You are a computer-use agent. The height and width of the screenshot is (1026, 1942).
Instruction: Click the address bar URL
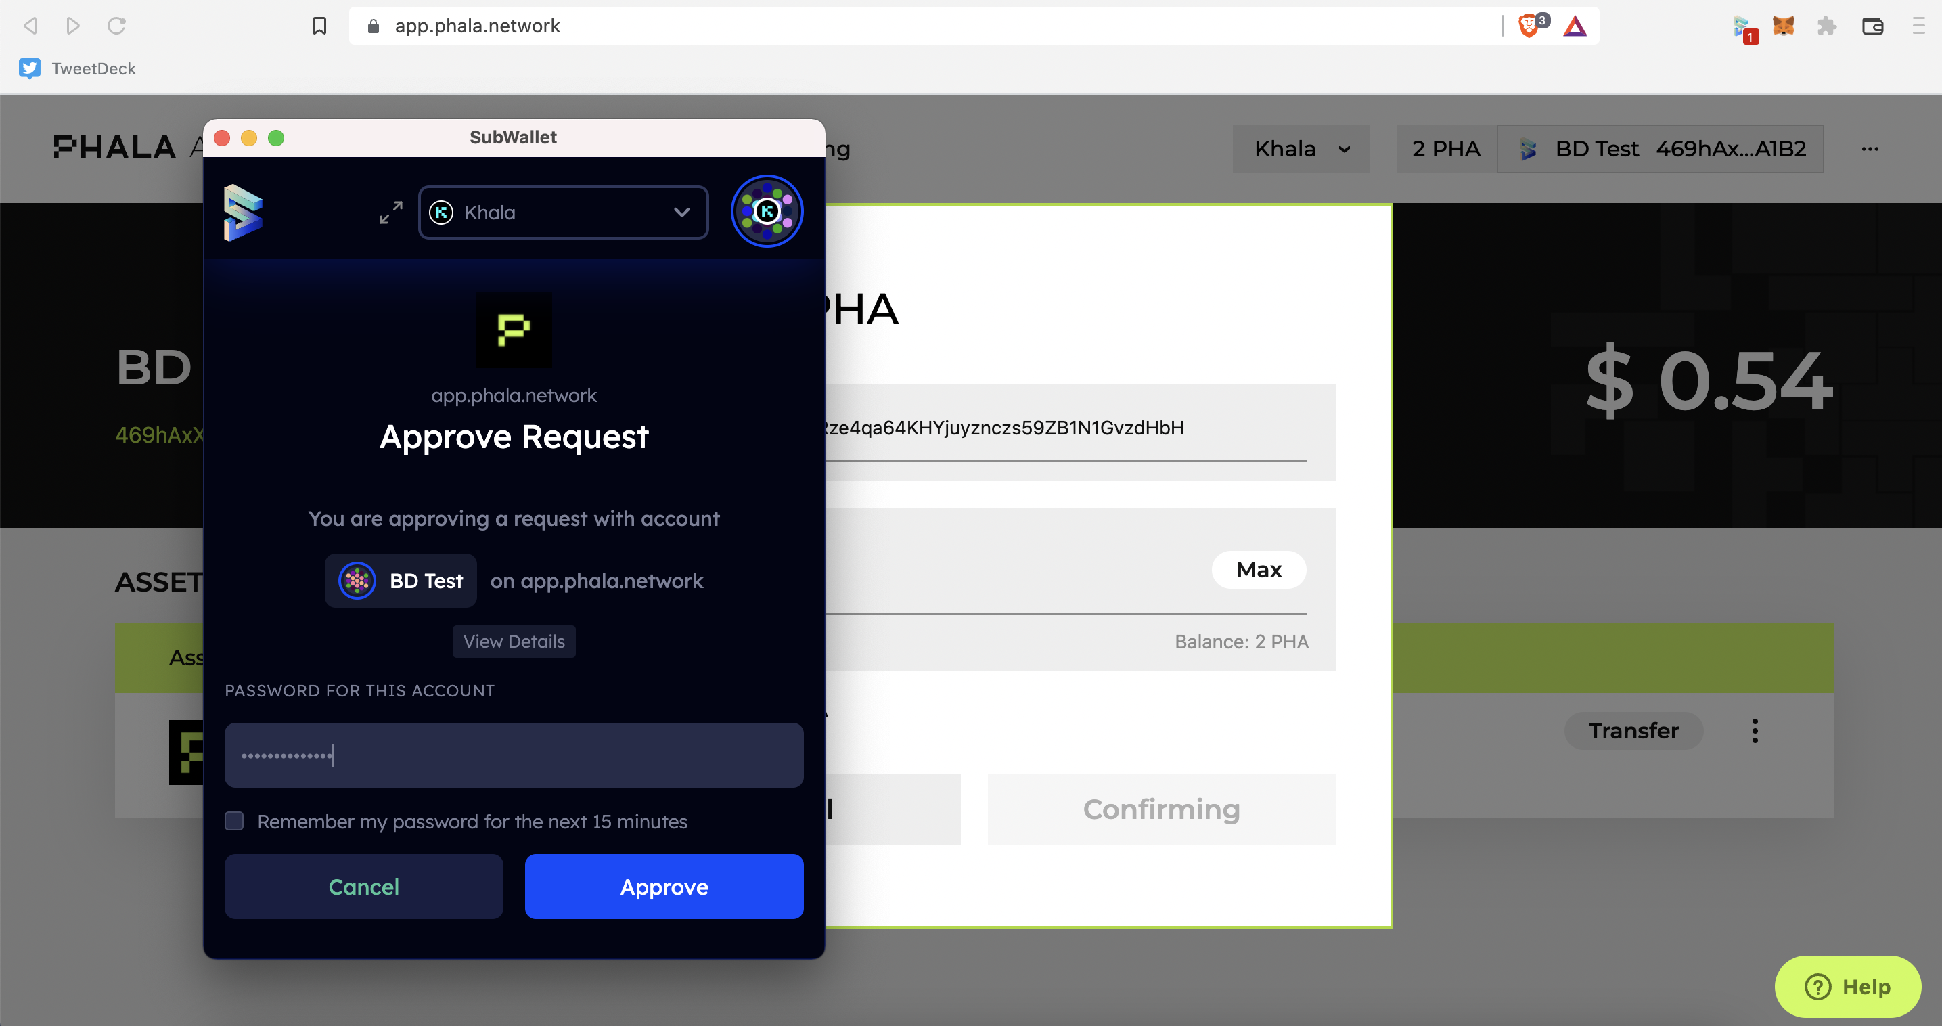(477, 26)
